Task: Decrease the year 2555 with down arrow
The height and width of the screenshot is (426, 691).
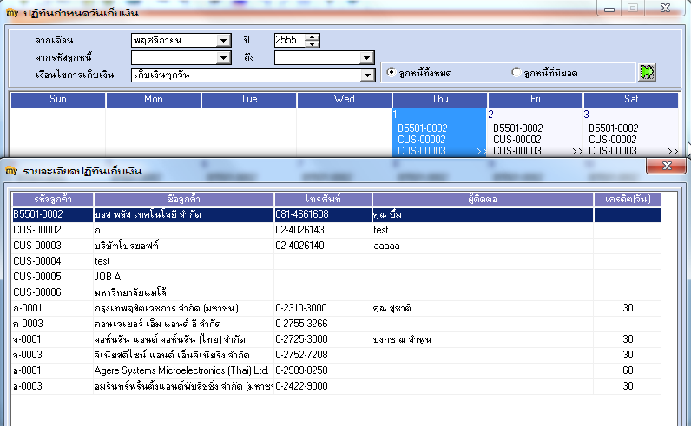Action: point(312,43)
